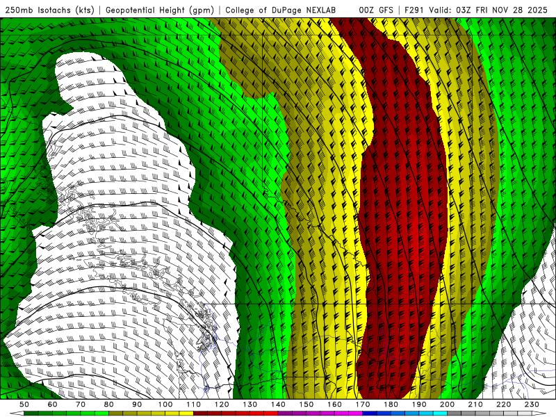Click the '90' color bar label

(137, 404)
